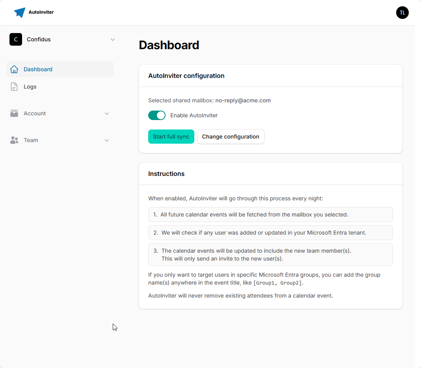Click the Team people icon in sidebar

tap(14, 140)
